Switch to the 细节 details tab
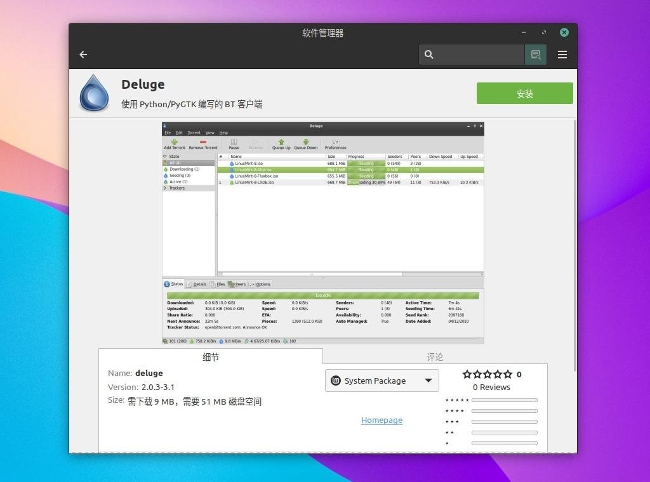The height and width of the screenshot is (482, 650). pos(211,357)
